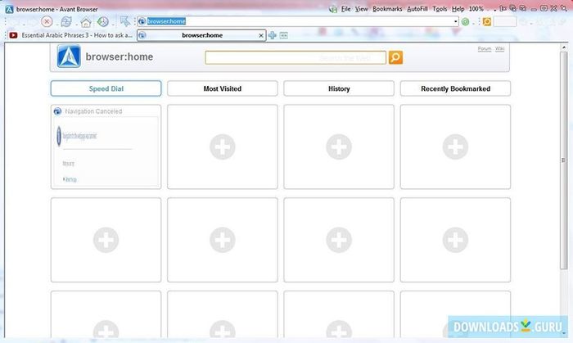Select the browser:home tab
This screenshot has height=343, width=573.
(201, 35)
